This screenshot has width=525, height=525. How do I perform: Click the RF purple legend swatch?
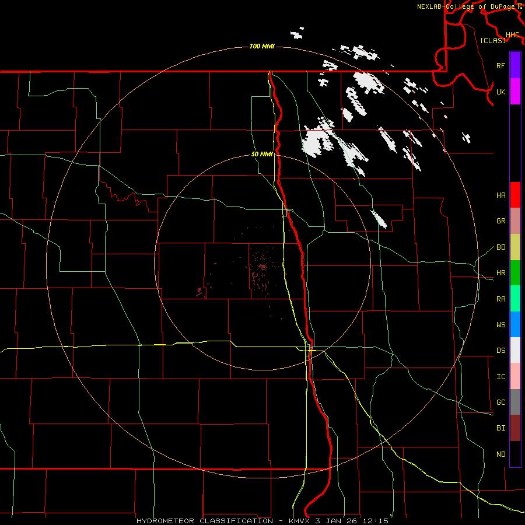click(x=515, y=65)
